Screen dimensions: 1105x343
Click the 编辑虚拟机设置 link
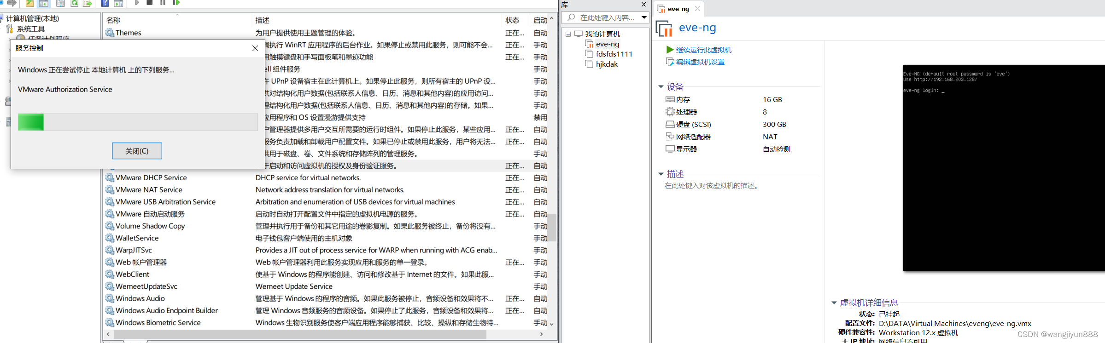tap(700, 62)
